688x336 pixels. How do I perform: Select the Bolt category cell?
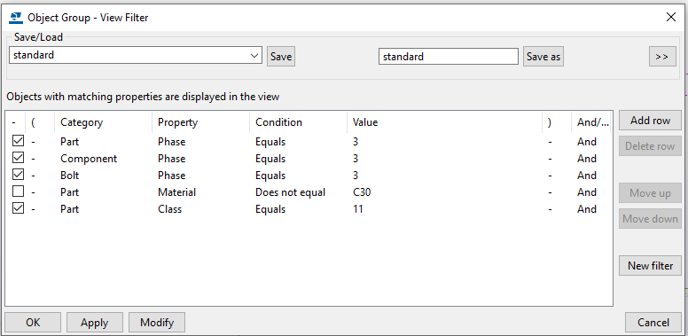pos(70,176)
